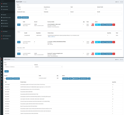Click Paypal Ödeme button on second order
This screenshot has height=115, width=124.
pyautogui.click(x=108, y=42)
